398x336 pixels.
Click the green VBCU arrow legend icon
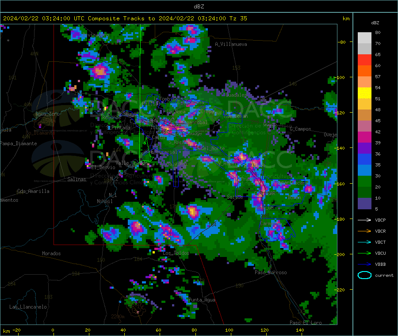coord(364,253)
